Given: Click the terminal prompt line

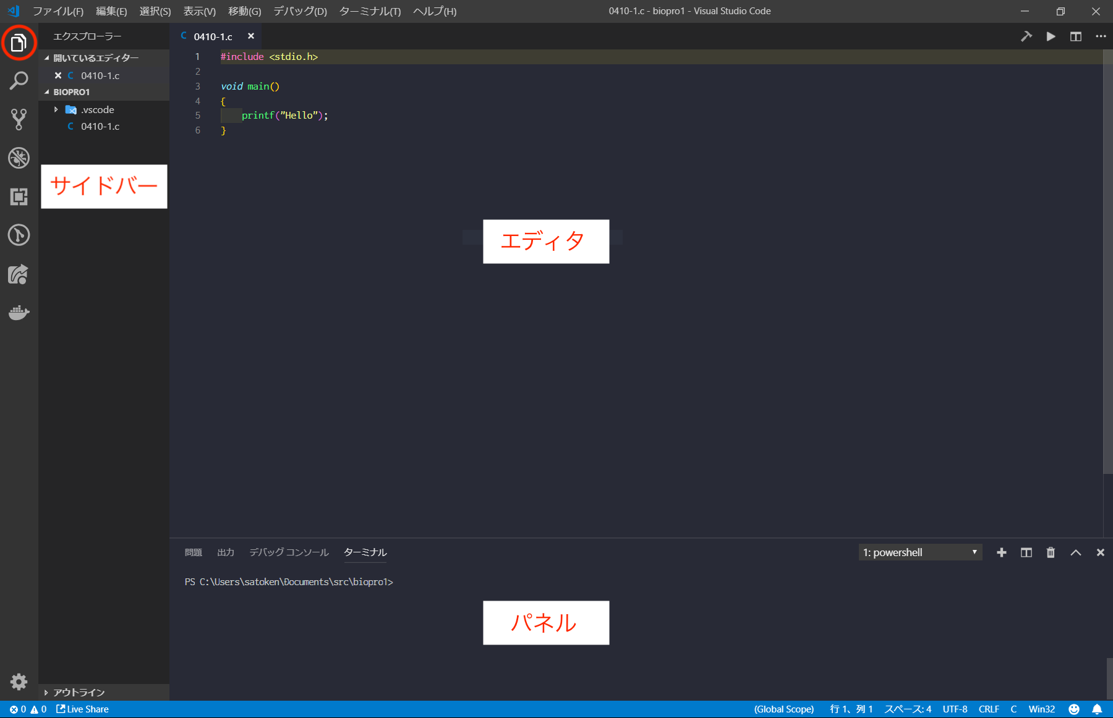Looking at the screenshot, I should tap(289, 582).
